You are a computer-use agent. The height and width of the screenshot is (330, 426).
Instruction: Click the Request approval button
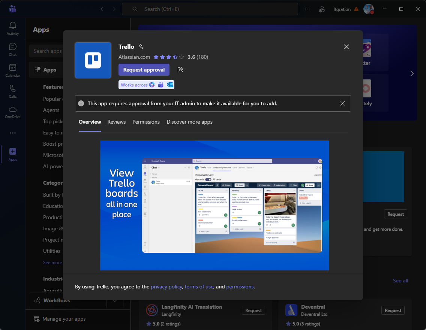144,70
